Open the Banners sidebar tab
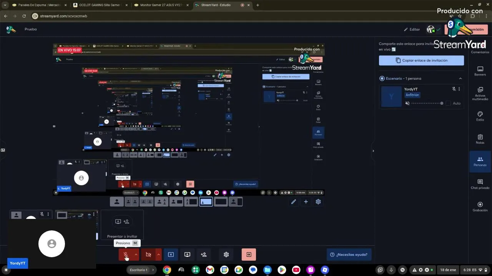492x276 pixels. pos(480,71)
